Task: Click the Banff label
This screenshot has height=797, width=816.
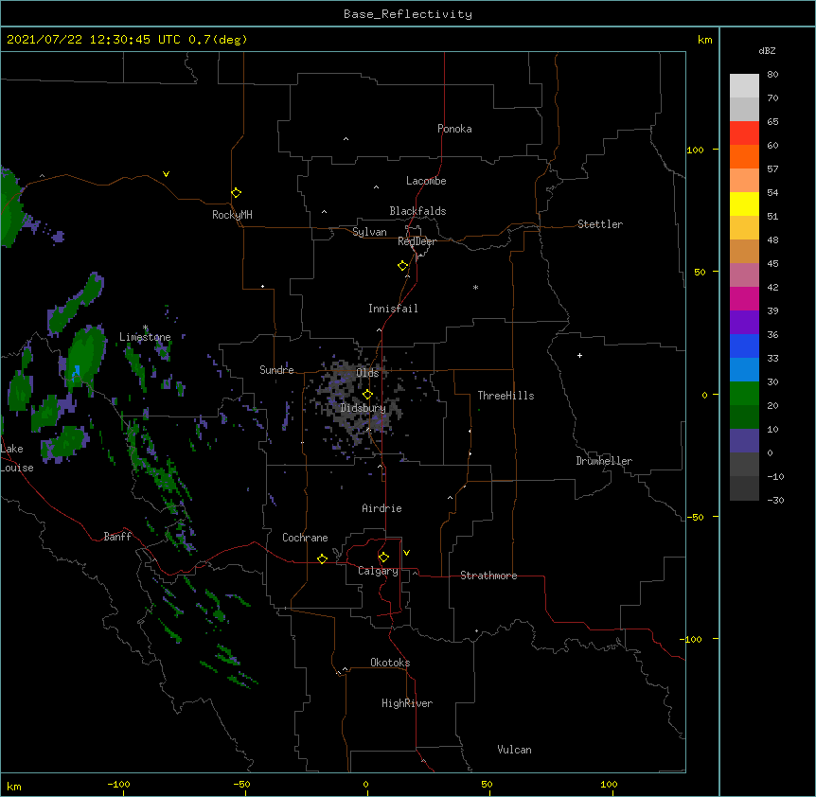Action: pos(117,537)
